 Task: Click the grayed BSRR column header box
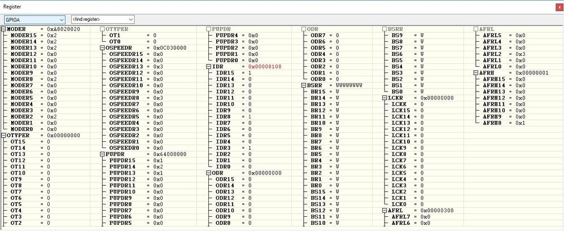(384, 29)
